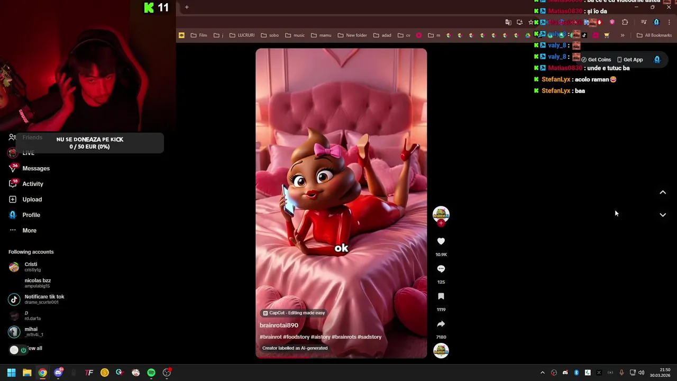This screenshot has height=381, width=677.
Task: Open cv bookmarks folder
Action: tap(404, 35)
